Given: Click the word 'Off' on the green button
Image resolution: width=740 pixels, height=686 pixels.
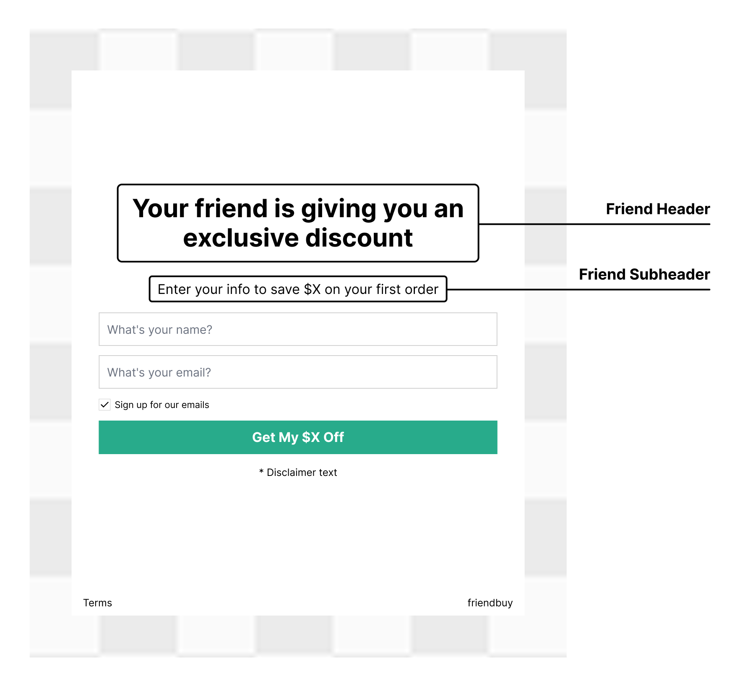Looking at the screenshot, I should (334, 437).
